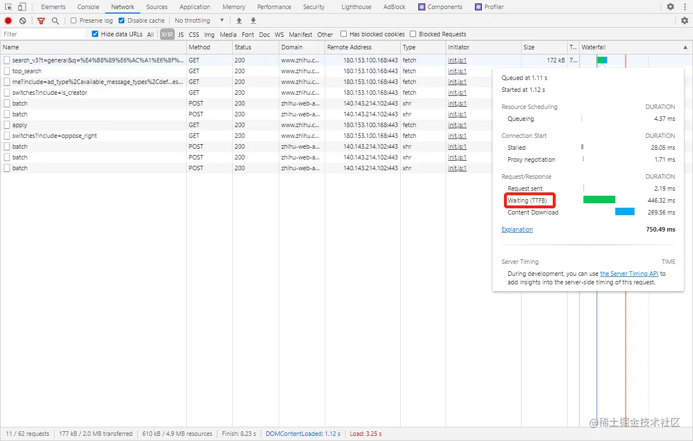Filter requests by Manifest type
The height and width of the screenshot is (441, 693).
click(x=300, y=35)
